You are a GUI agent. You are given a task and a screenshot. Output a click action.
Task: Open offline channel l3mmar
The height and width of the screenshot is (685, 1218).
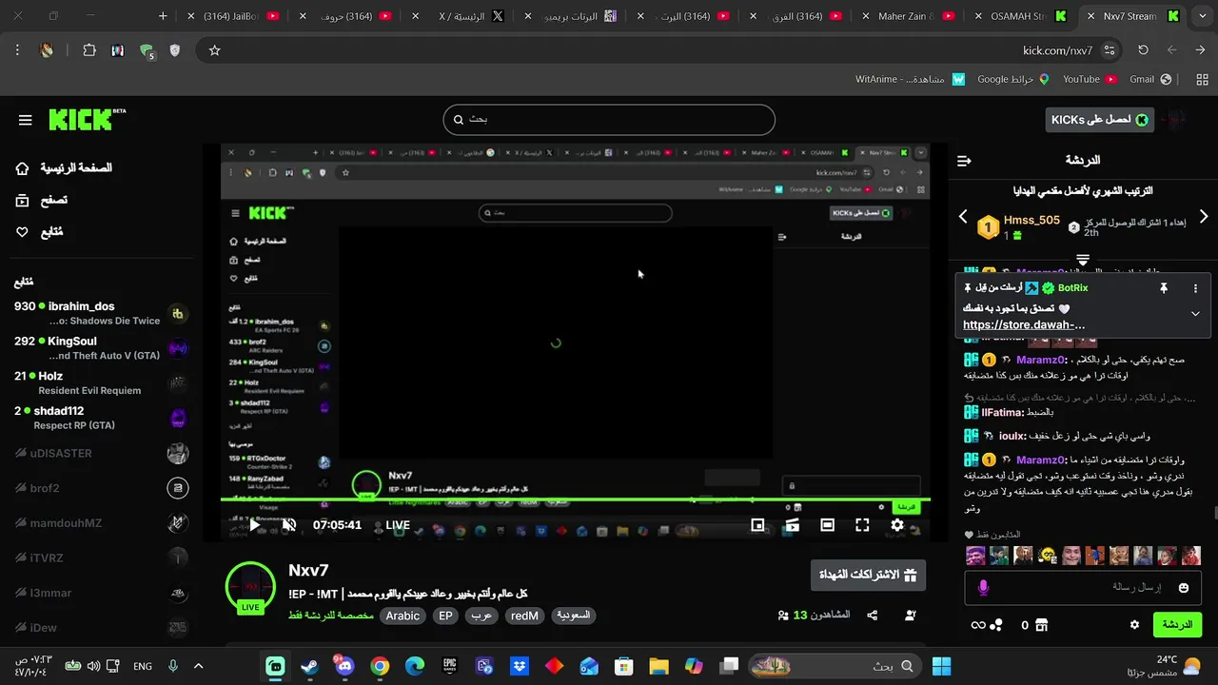coord(101,593)
